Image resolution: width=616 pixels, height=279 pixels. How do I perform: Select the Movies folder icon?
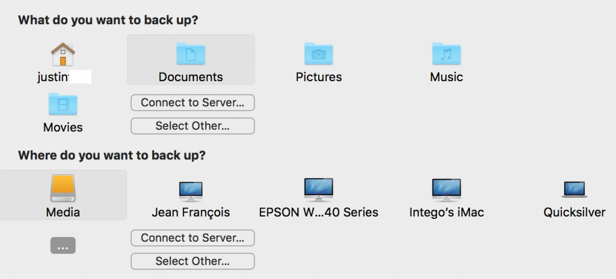tap(63, 105)
